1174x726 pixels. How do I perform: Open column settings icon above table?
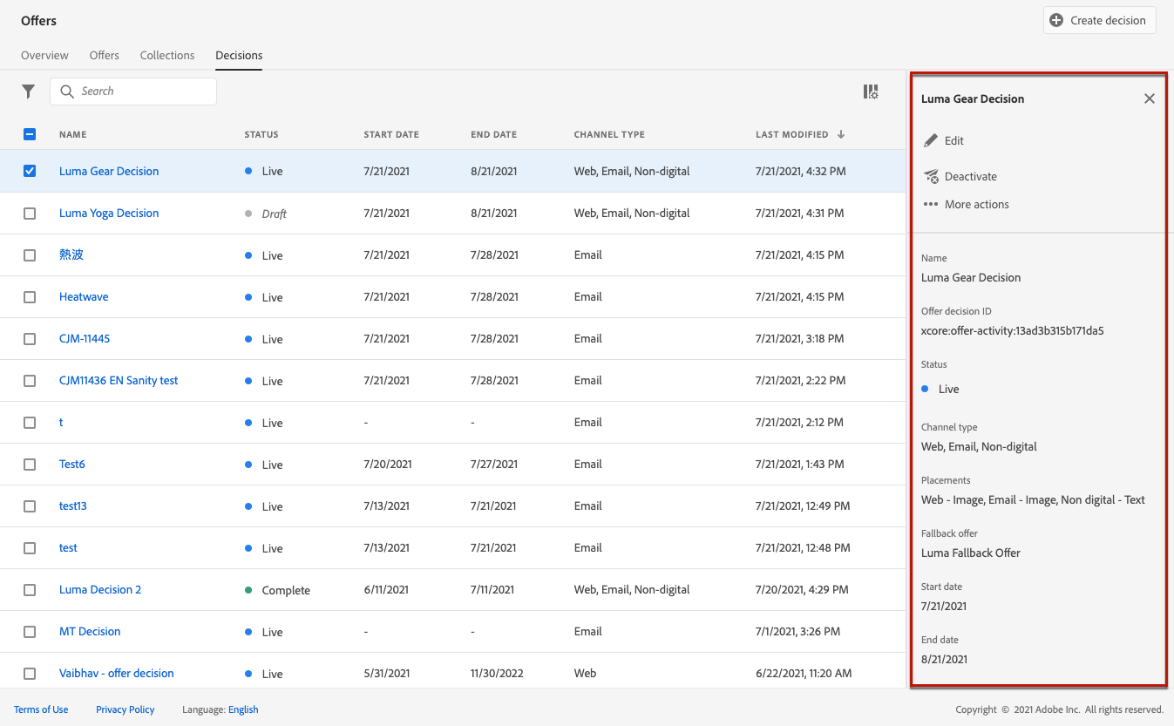point(870,92)
